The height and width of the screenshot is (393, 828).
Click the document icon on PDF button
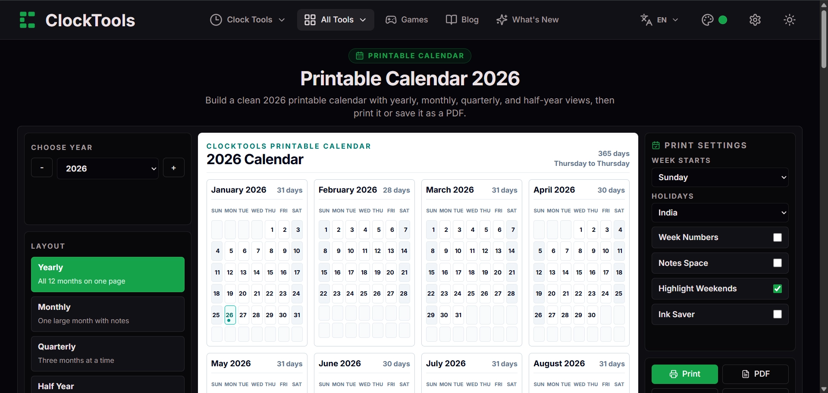tap(745, 374)
